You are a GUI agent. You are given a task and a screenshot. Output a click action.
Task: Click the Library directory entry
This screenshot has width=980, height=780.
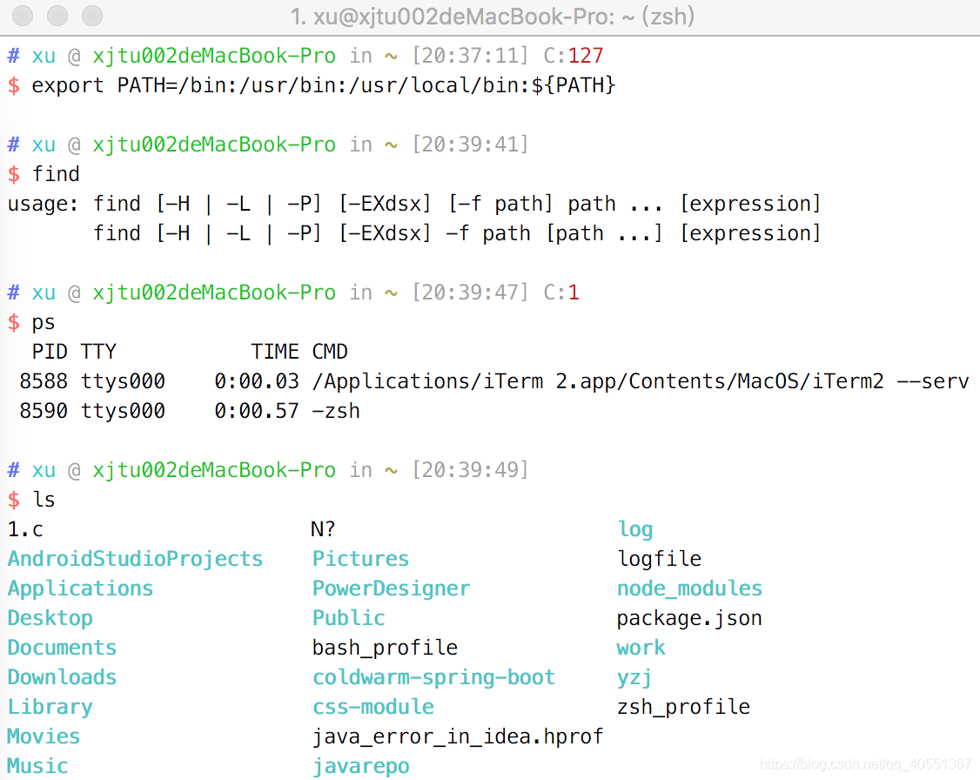click(x=50, y=707)
